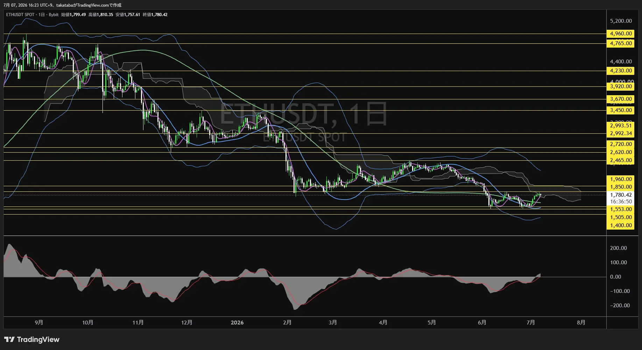Click the closing value 終値1,780.42 in header

155,15
